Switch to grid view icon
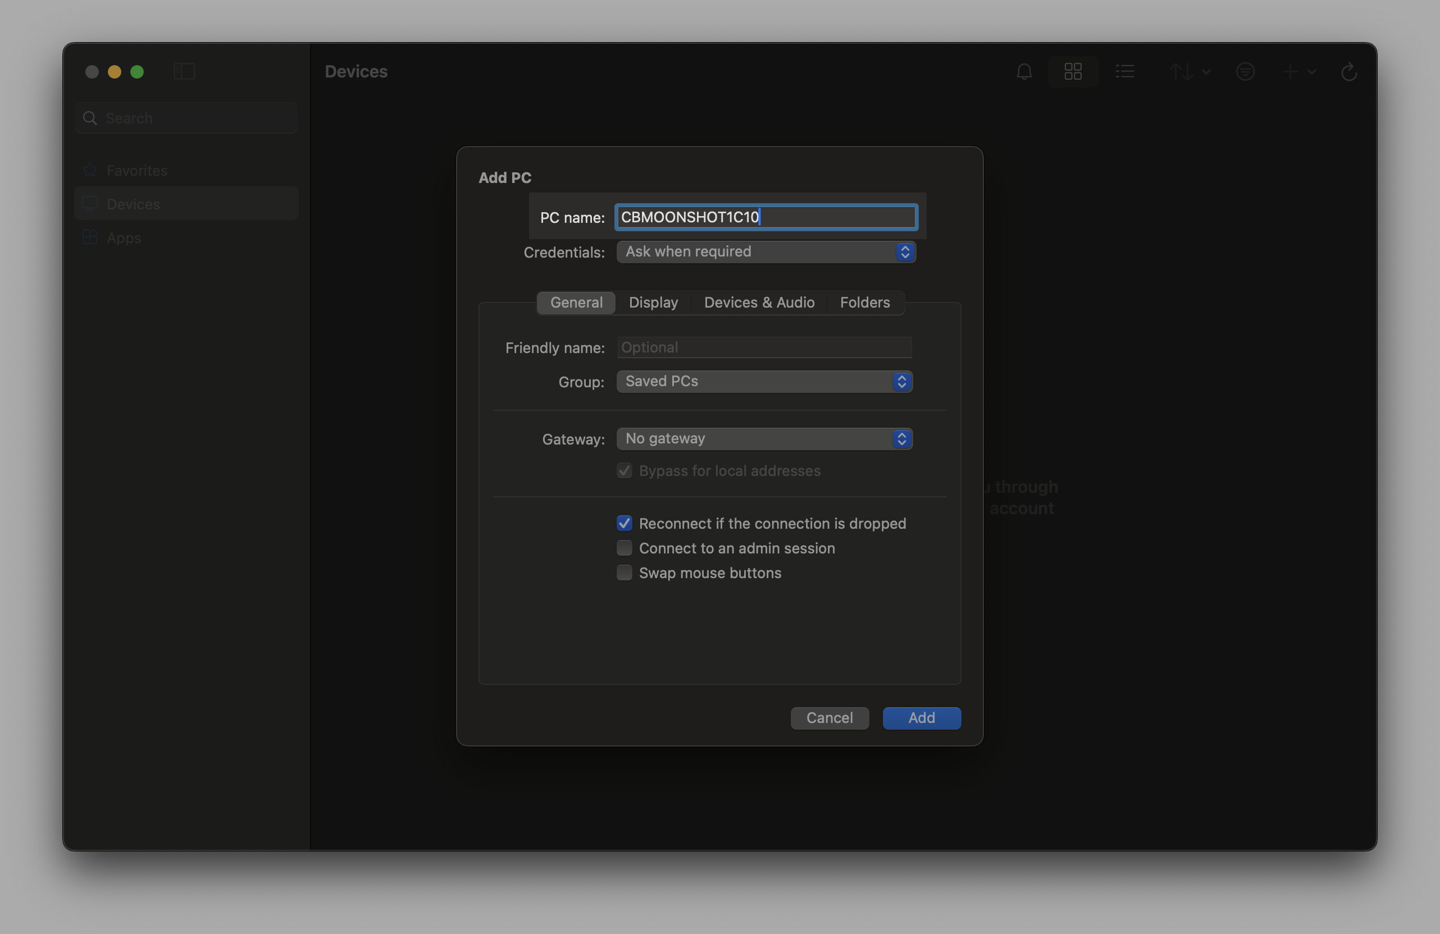Screen dimensions: 1440x934 coord(1073,72)
